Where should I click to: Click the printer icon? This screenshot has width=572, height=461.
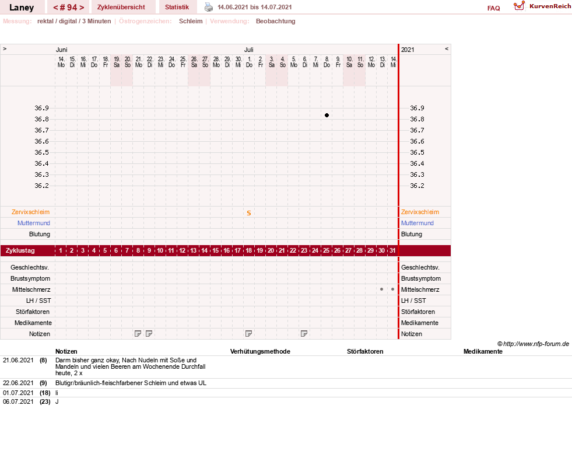click(209, 7)
